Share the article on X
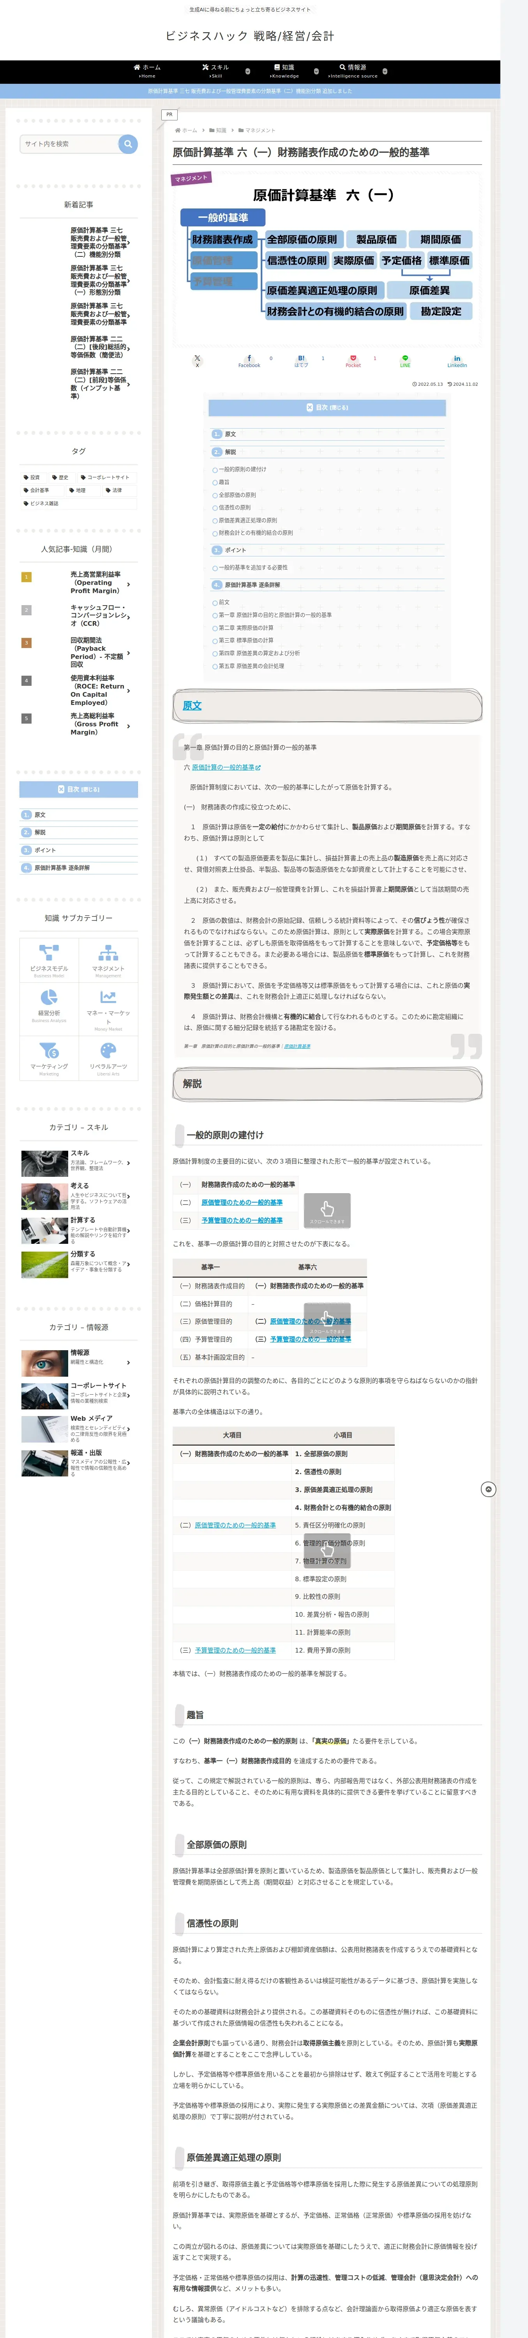Viewport: 528px width, 2338px height. 197,360
